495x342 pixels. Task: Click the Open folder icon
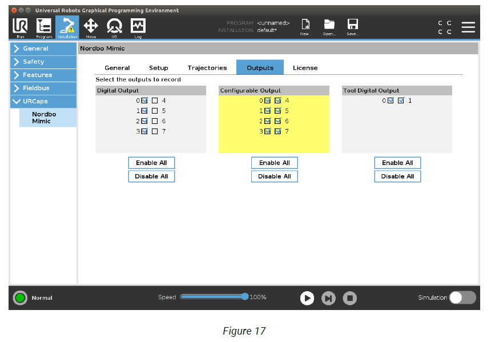pos(329,26)
